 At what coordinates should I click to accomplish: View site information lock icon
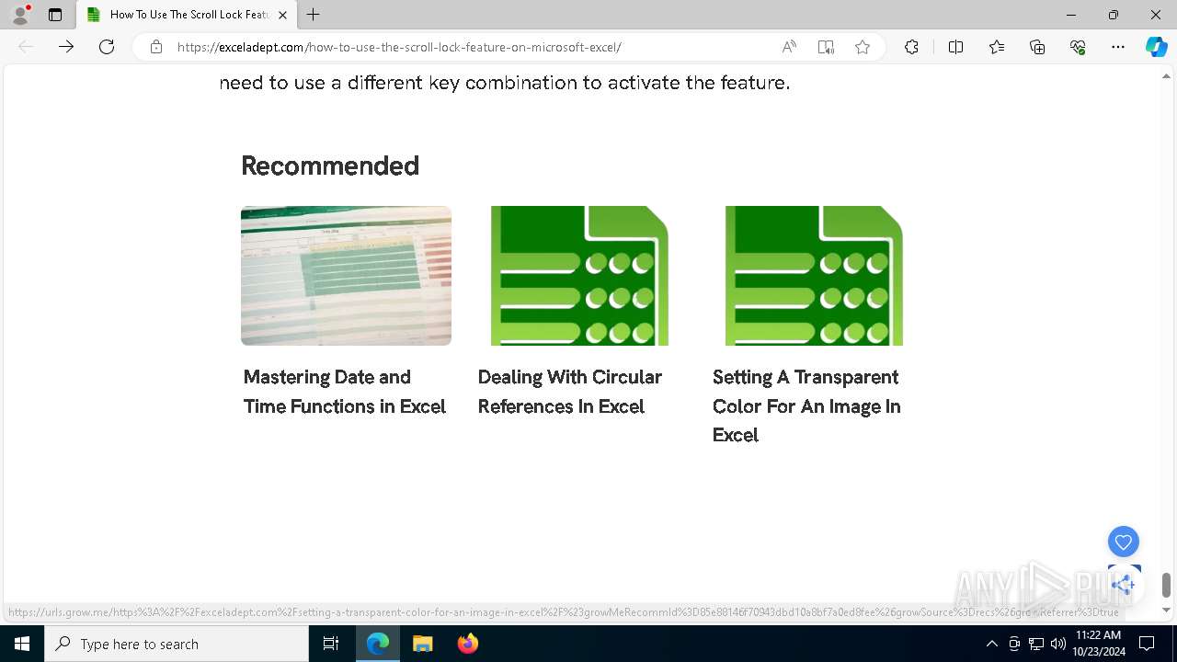[x=156, y=47]
